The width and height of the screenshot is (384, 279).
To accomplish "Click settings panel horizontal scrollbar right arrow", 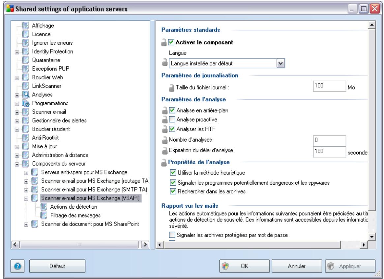I will pyautogui.click(x=364, y=244).
